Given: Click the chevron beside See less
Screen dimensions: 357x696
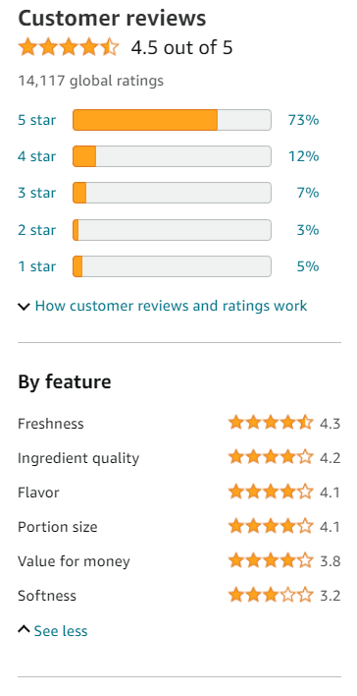Looking at the screenshot, I should 24,629.
